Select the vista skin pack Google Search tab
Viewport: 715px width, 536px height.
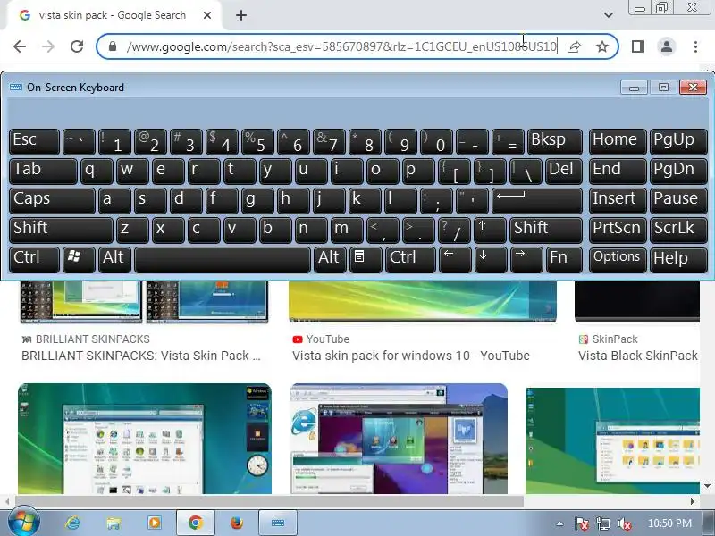click(114, 15)
